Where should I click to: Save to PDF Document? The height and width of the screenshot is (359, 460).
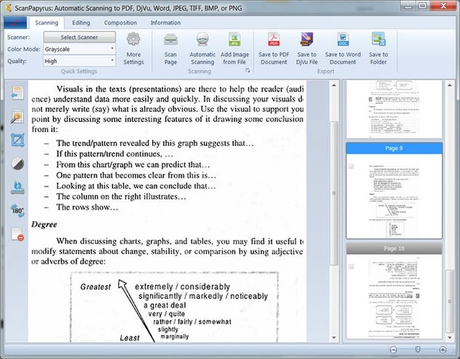274,41
